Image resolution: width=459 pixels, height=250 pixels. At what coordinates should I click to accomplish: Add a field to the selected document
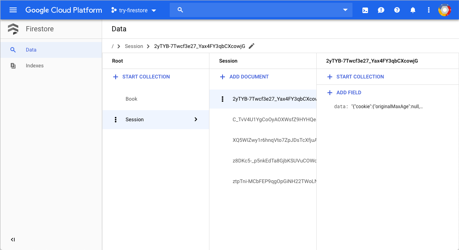point(343,92)
